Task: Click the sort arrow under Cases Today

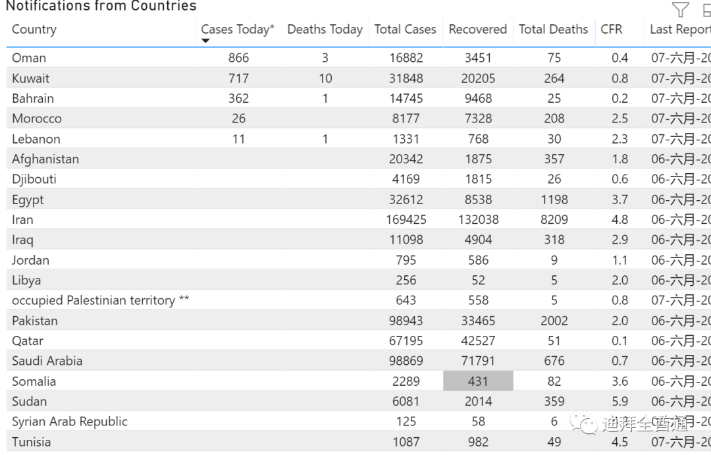Action: 205,41
